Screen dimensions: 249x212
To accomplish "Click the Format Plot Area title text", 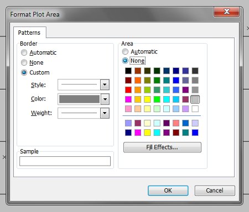I will [x=35, y=14].
